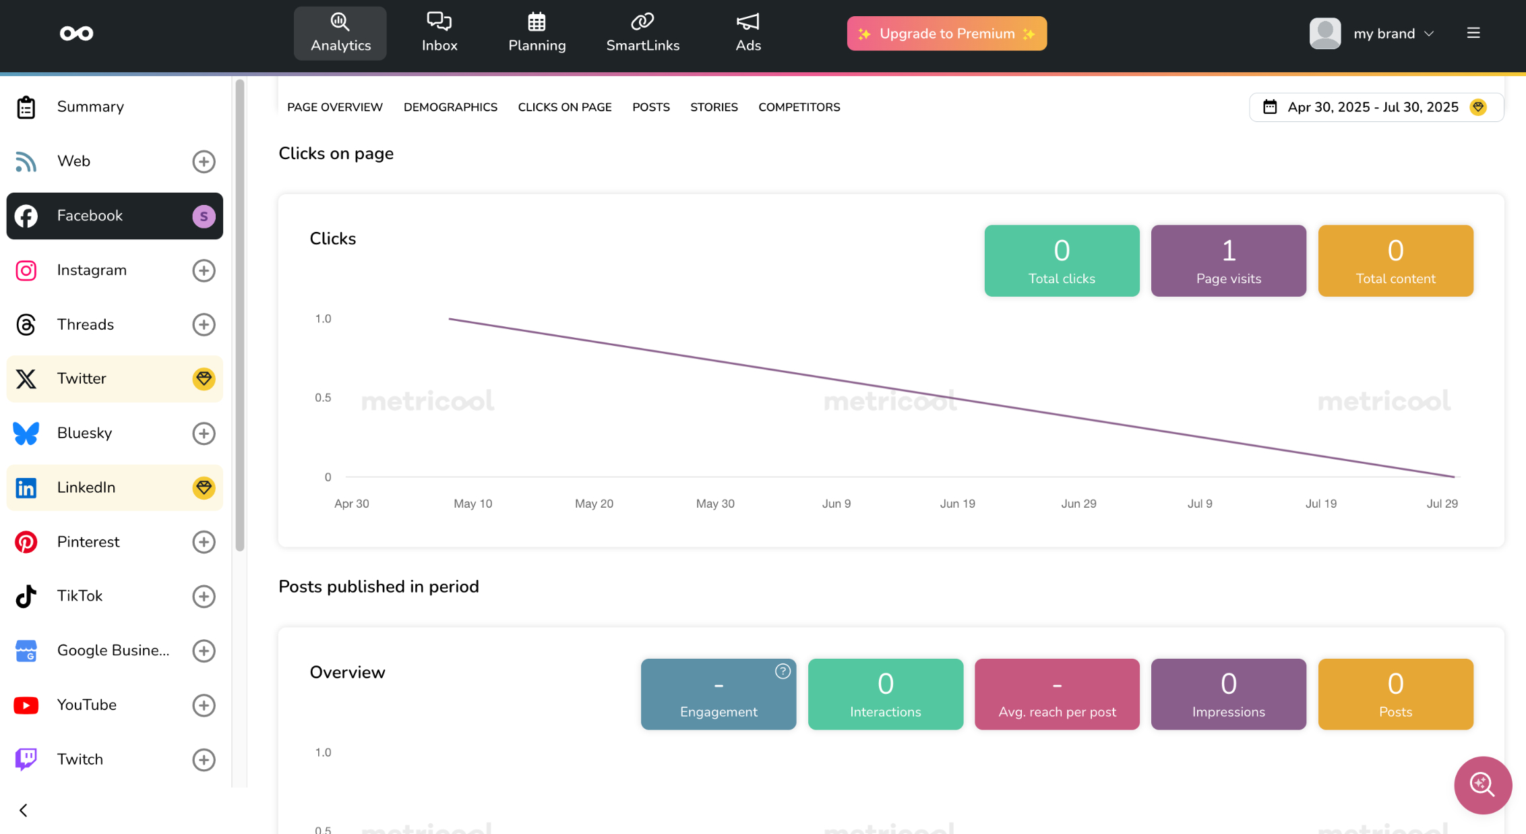Switch to the COMPETITORS tab
The image size is (1526, 834).
pos(799,107)
